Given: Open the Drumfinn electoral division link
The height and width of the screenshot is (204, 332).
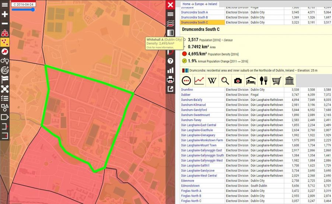Looking at the screenshot, I should [x=187, y=89].
